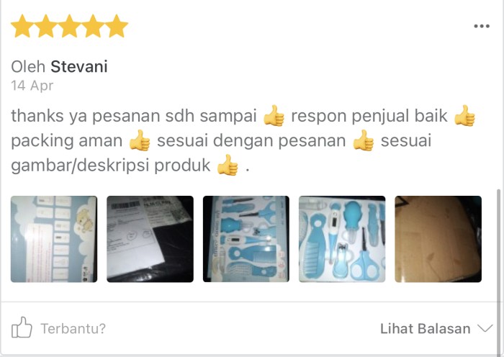Click the review text starting with thanks
This screenshot has width=504, height=357.
(243, 140)
